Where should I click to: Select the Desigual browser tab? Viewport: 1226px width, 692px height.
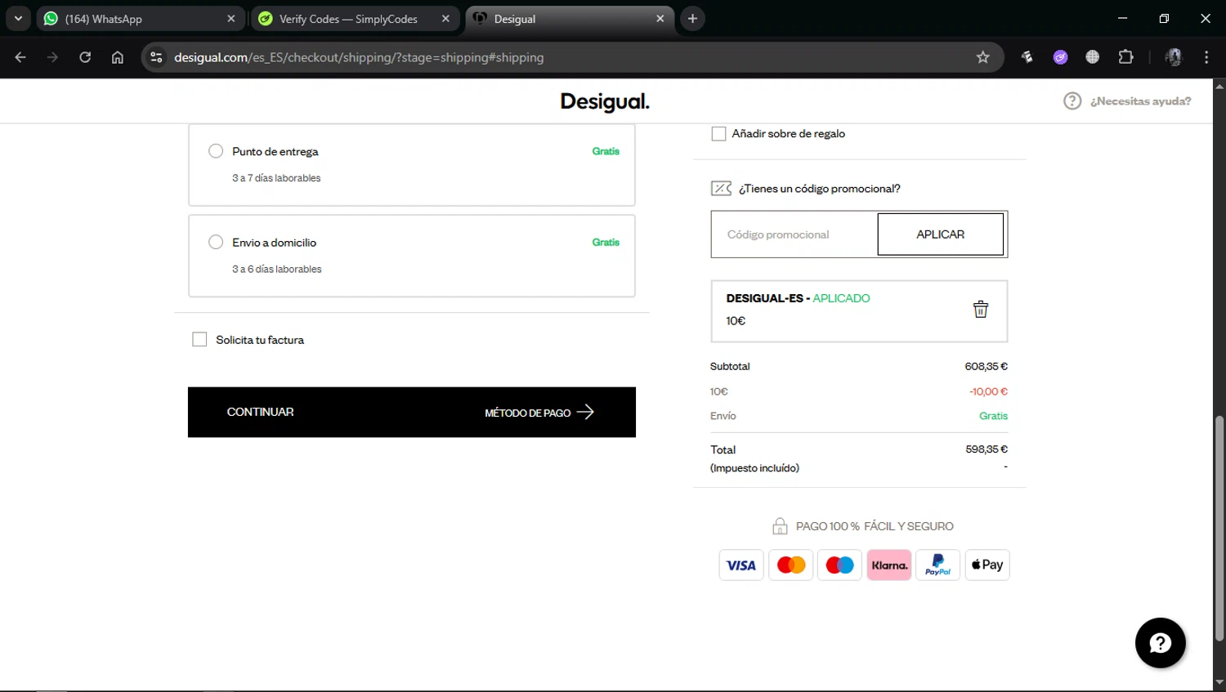pyautogui.click(x=570, y=19)
